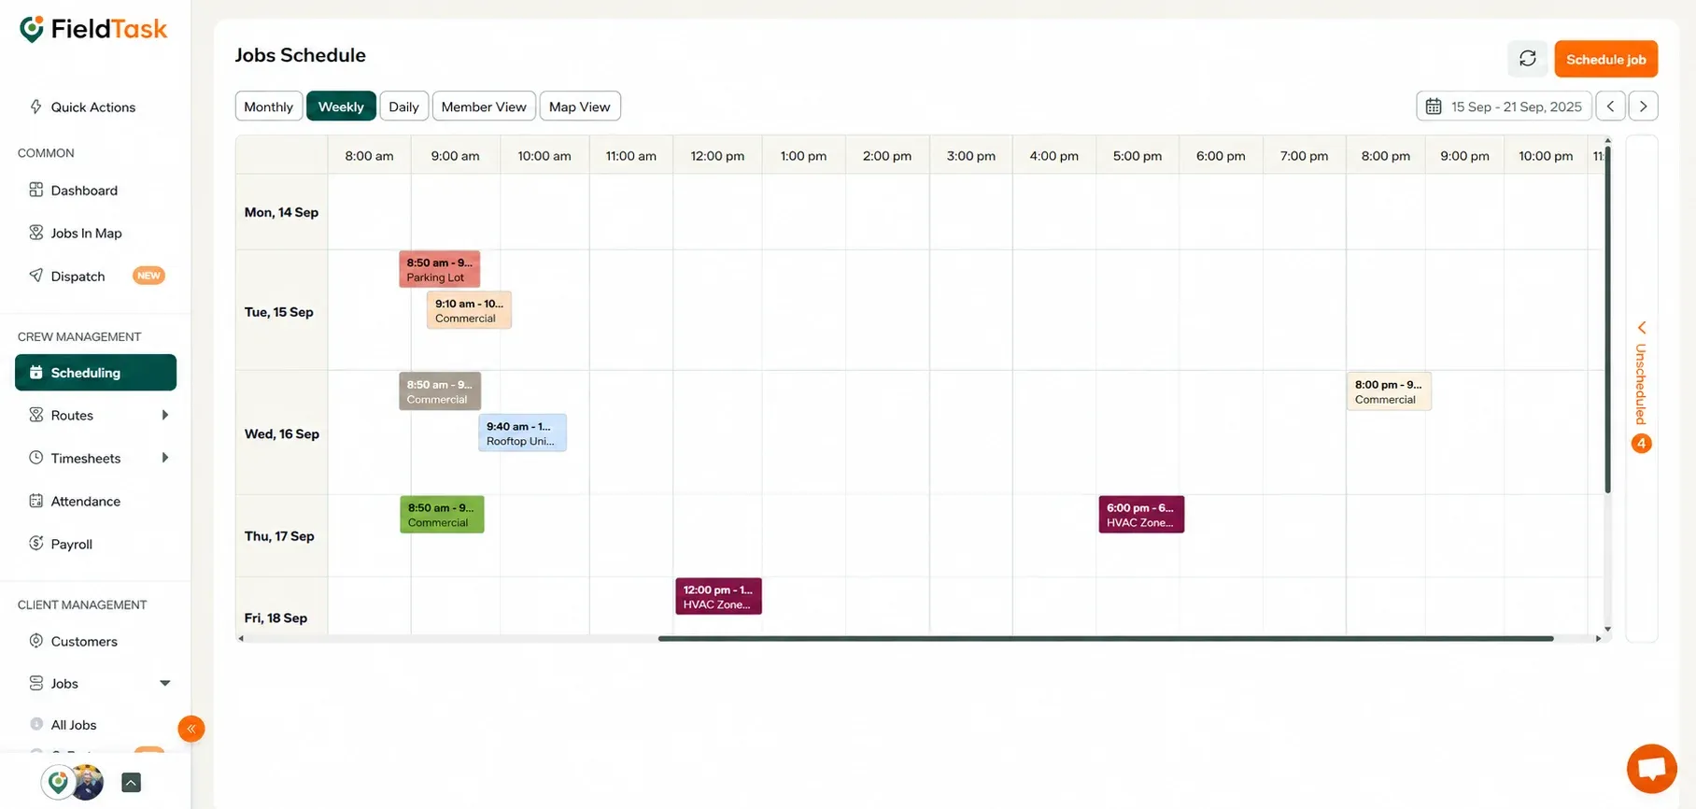
Task: Expand the Unscheduled panel chevron
Action: point(1641,328)
